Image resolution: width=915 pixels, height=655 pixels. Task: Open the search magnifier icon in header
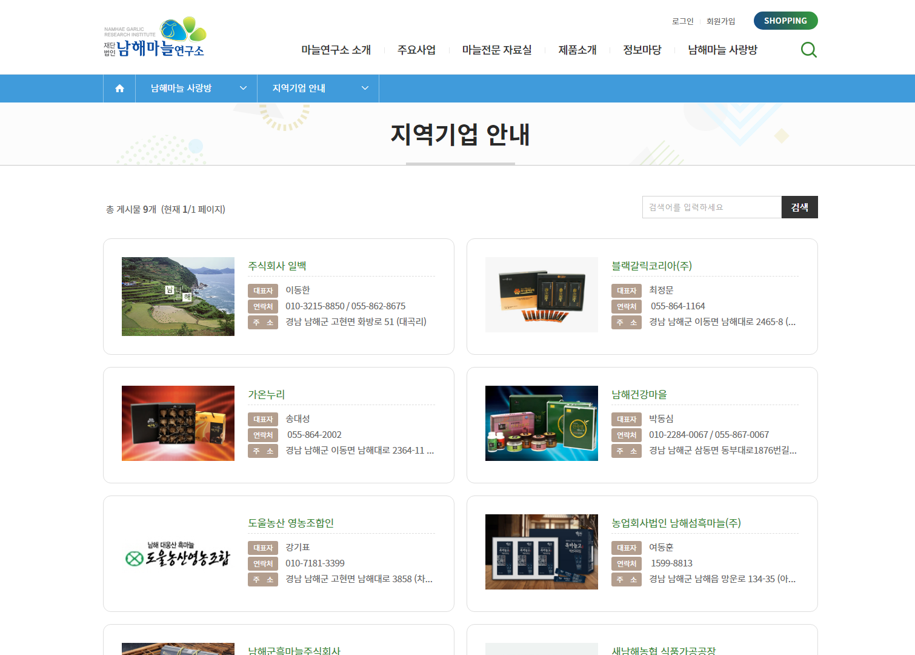click(x=808, y=50)
